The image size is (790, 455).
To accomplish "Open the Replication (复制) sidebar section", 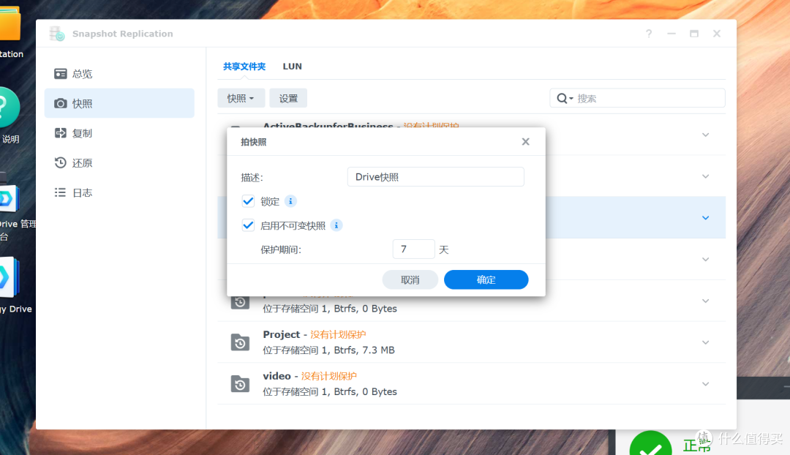I will tap(119, 133).
